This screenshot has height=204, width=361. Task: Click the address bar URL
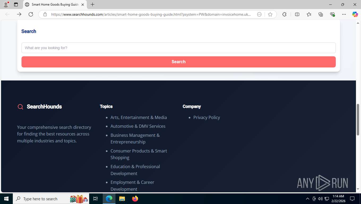151,14
